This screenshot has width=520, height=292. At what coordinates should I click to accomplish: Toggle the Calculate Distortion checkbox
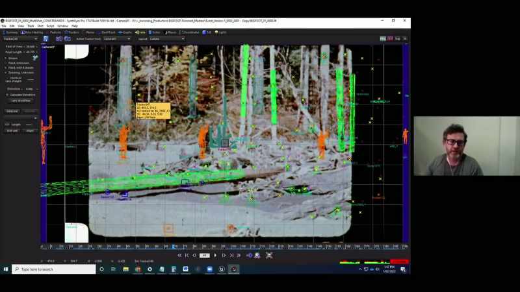click(x=7, y=95)
